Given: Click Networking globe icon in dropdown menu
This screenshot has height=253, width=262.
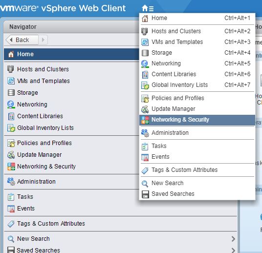Looking at the screenshot, I should [145, 64].
